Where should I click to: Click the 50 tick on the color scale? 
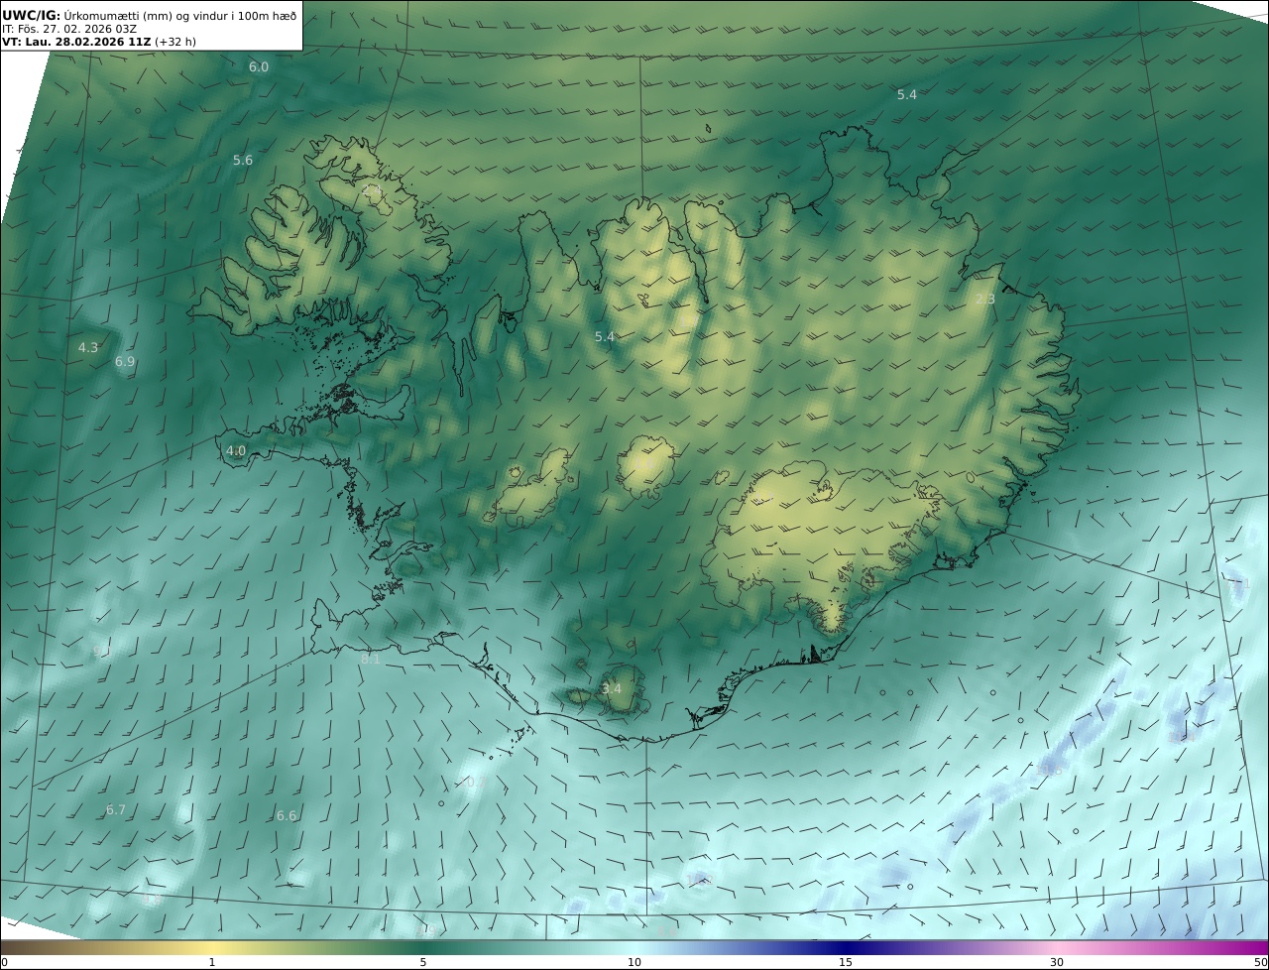(x=1260, y=962)
